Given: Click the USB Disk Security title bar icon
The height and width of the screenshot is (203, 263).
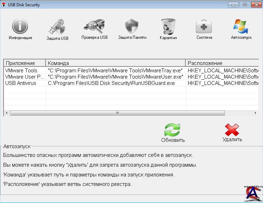Looking at the screenshot, I should tap(3, 5).
